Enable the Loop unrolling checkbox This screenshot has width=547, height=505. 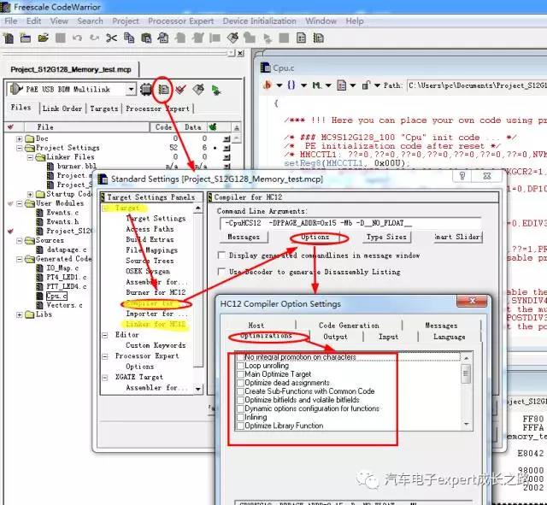tap(241, 366)
